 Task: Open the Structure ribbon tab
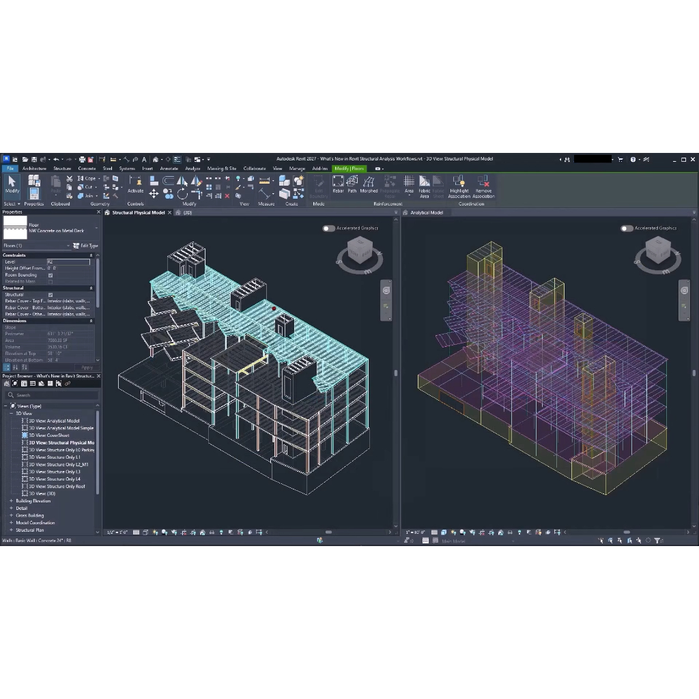coord(62,169)
